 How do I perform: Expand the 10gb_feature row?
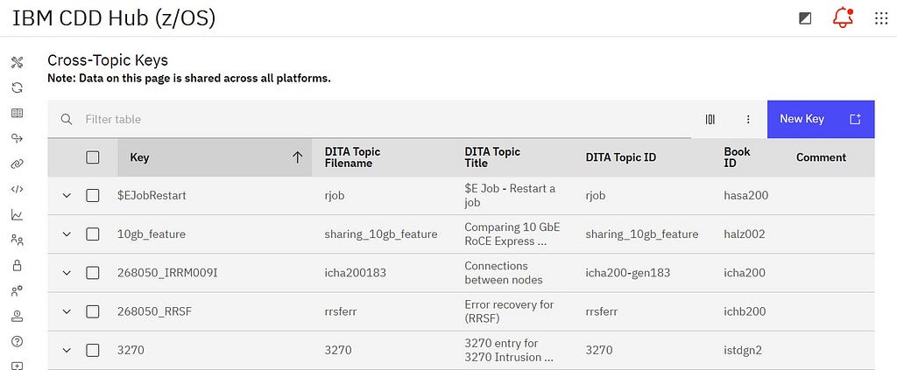(x=67, y=234)
